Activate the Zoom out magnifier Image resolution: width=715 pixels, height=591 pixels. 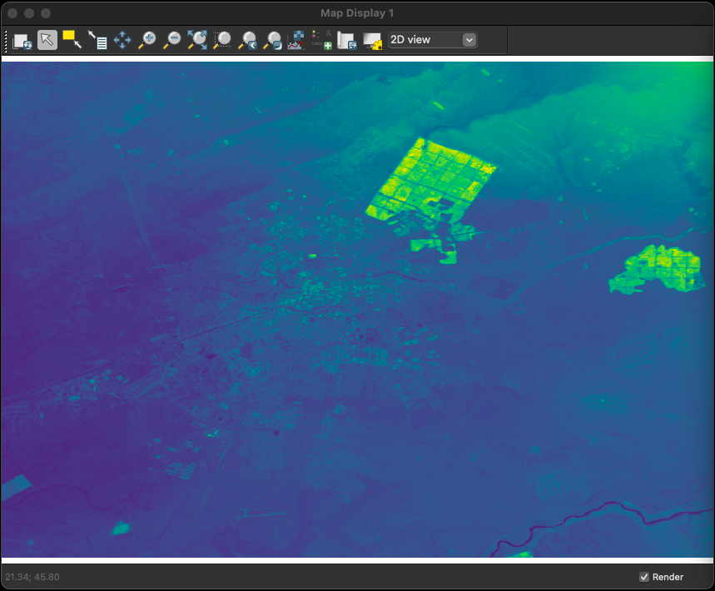(172, 39)
